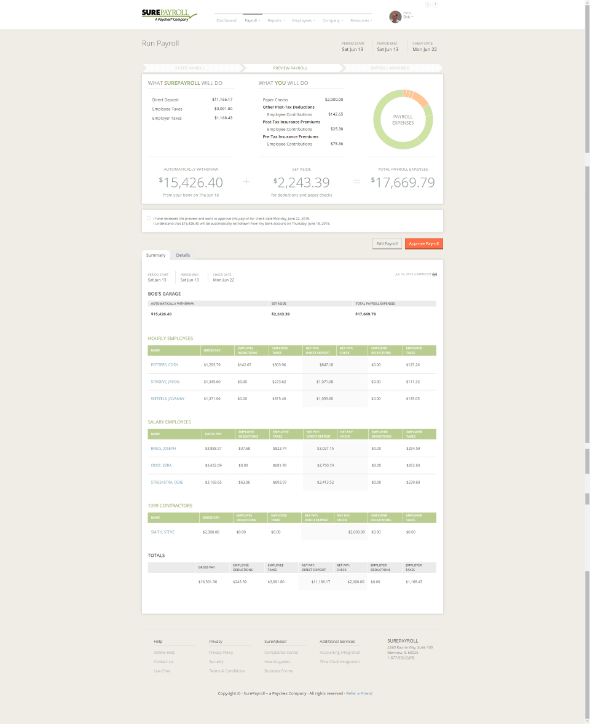Screen dimensions: 590x724
Task: Switch to the Details tab
Action: point(183,255)
